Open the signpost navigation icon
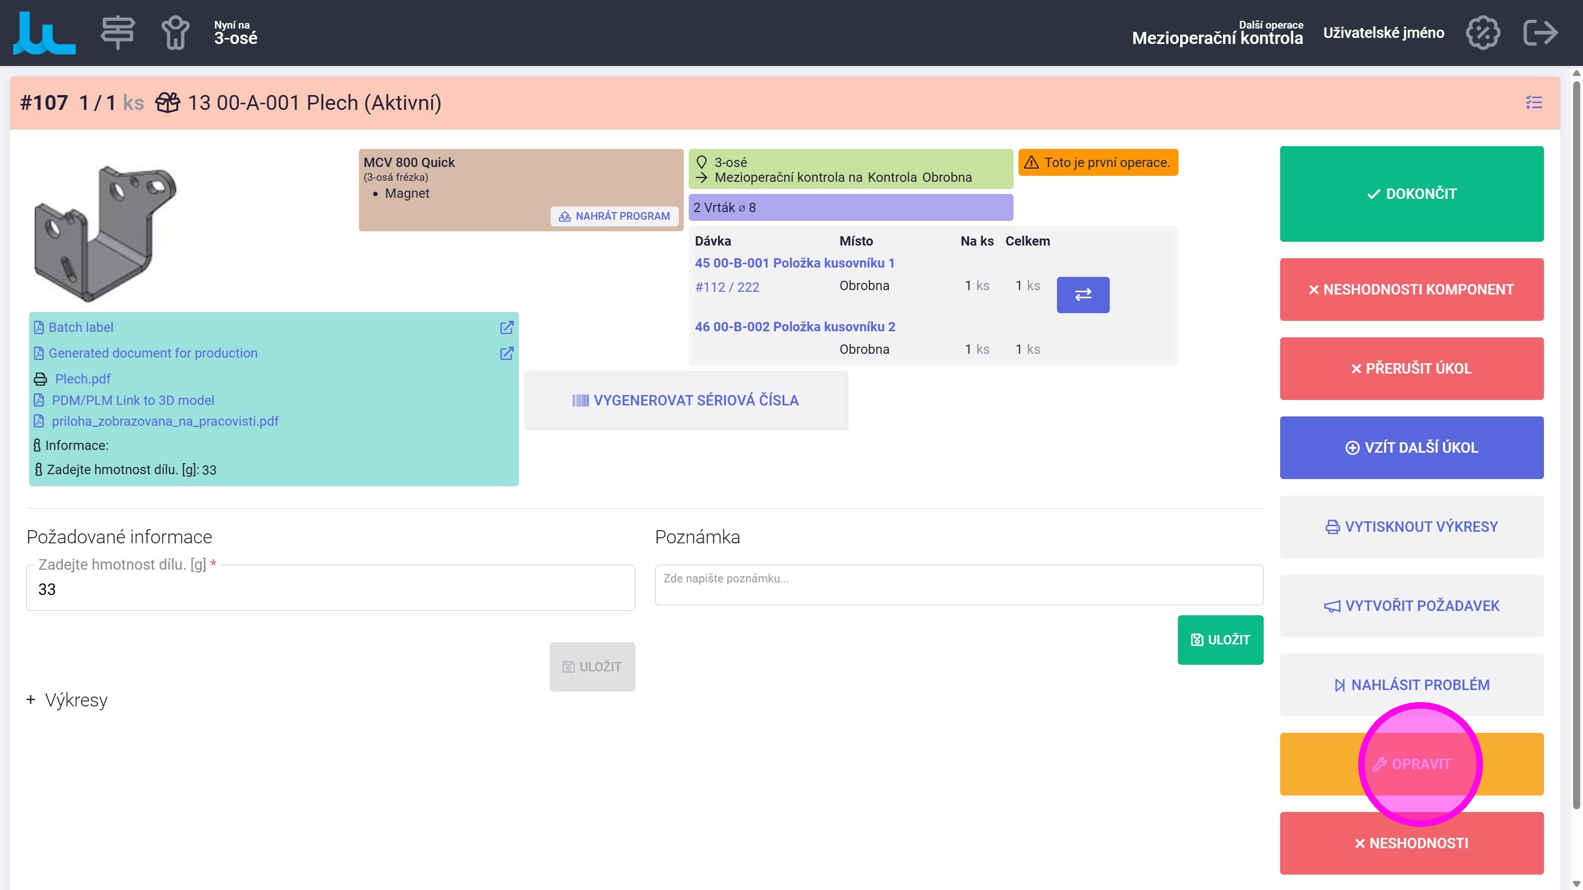This screenshot has width=1583, height=890. click(118, 33)
